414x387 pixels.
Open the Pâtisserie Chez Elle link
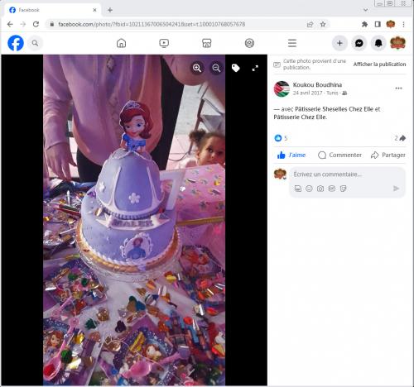click(x=301, y=117)
